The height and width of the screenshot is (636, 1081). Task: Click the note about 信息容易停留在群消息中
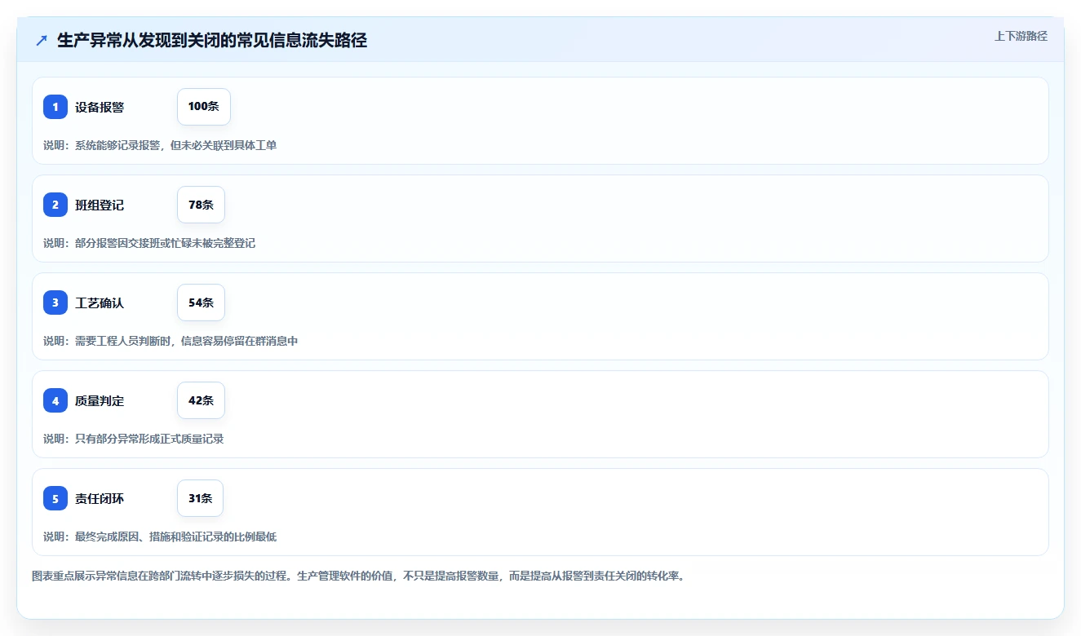coord(171,341)
